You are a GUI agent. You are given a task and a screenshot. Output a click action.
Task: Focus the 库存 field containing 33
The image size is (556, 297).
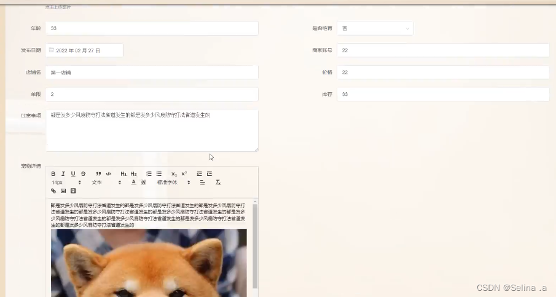443,94
